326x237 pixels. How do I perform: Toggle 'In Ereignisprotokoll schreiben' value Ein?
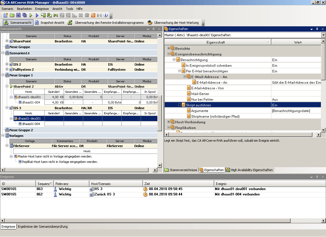[296, 65]
